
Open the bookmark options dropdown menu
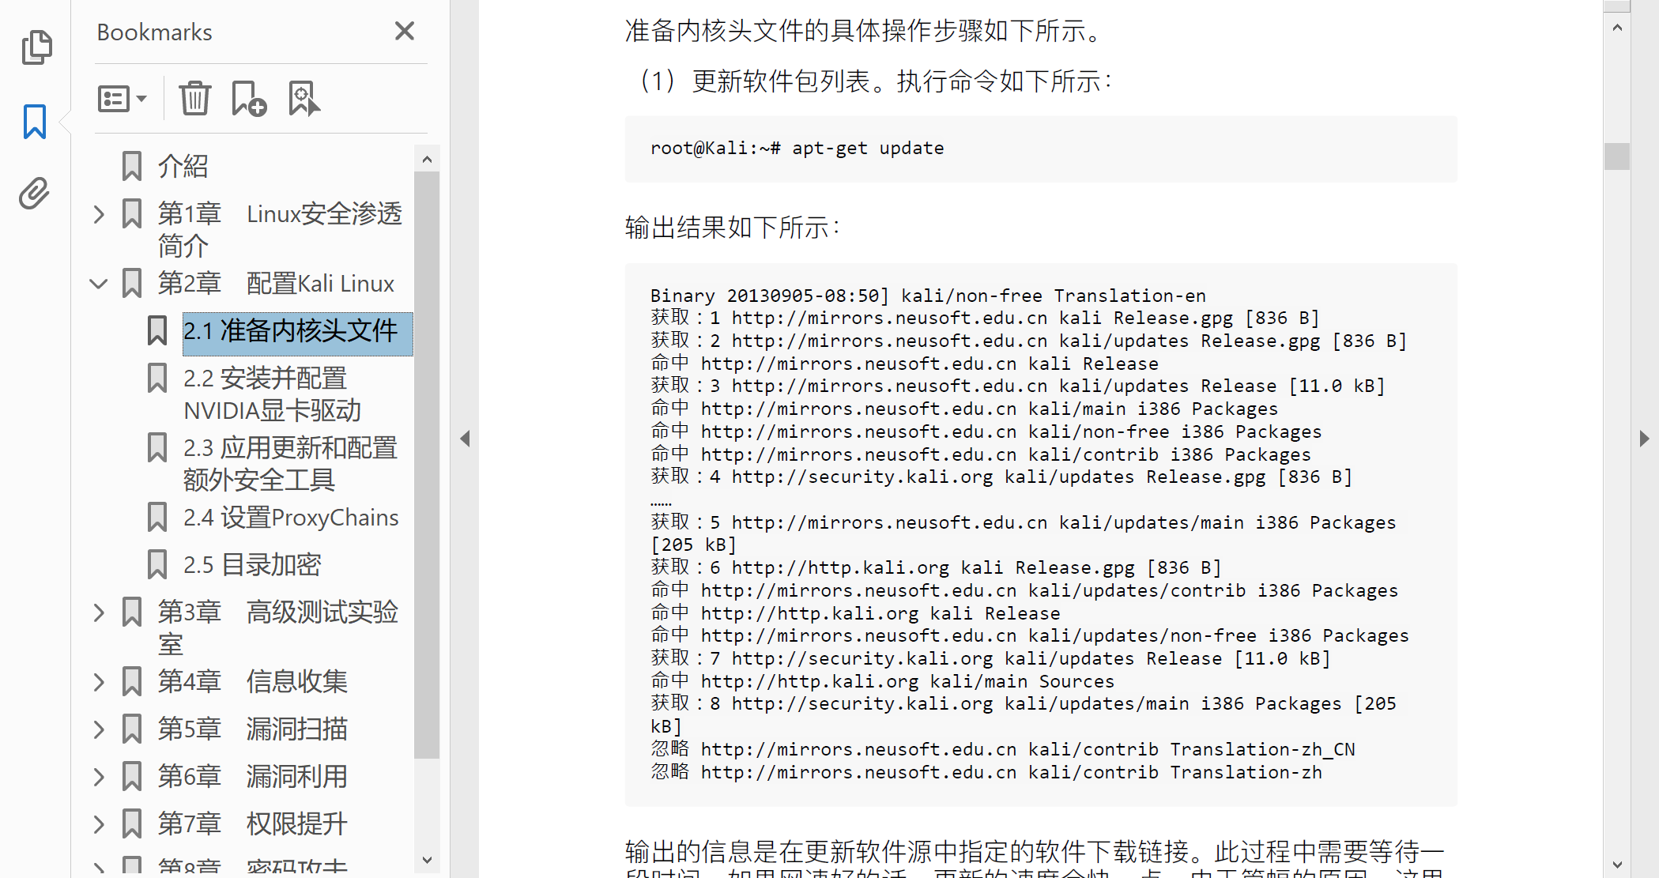click(x=122, y=99)
